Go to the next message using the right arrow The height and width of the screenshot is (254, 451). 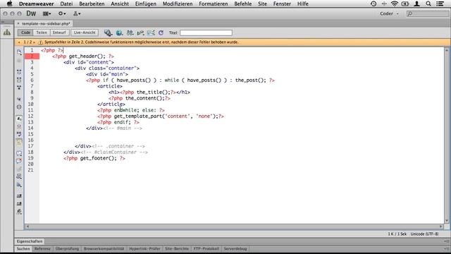(x=34, y=42)
